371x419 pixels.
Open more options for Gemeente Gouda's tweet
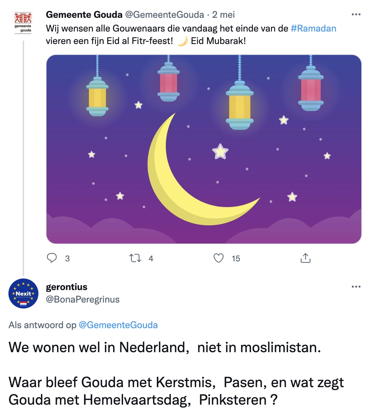(356, 14)
